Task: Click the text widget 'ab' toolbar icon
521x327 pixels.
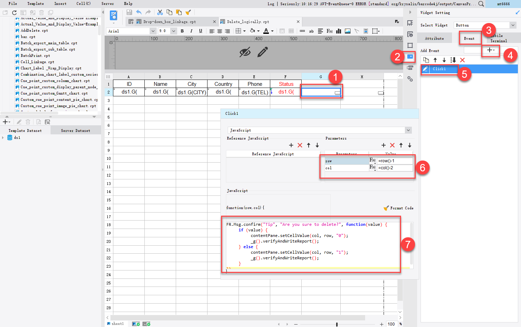Action: pos(311,31)
